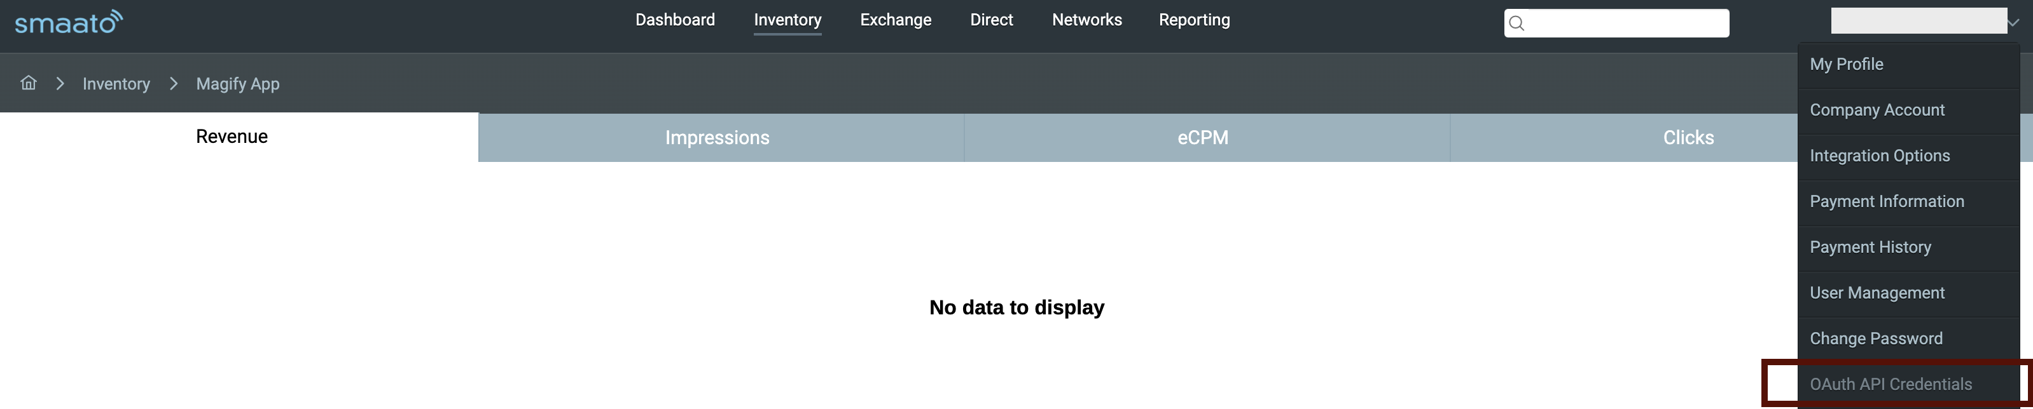Open the Dashboard menu
Viewport: 2033px width, 409px height.
point(675,20)
